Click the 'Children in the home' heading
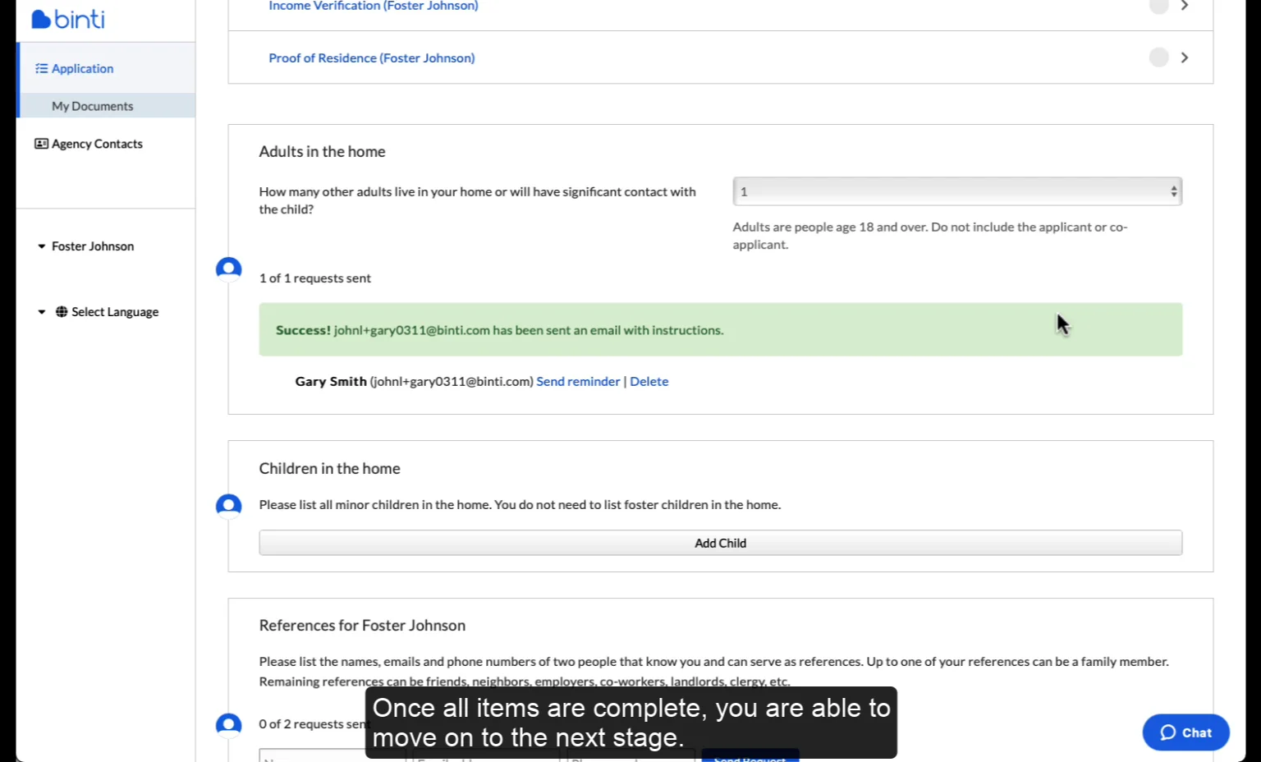The height and width of the screenshot is (762, 1261). (x=329, y=468)
